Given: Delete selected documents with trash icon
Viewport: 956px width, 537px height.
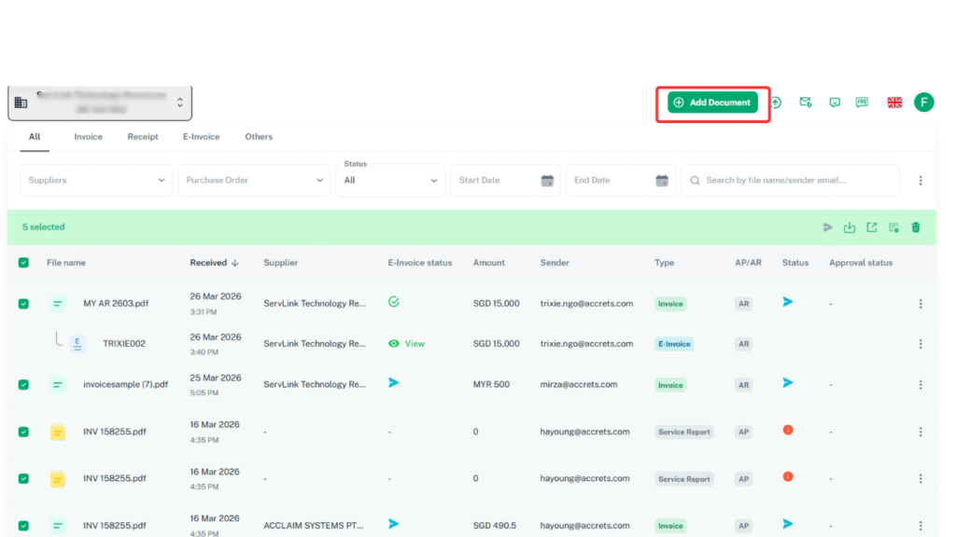Looking at the screenshot, I should 916,227.
